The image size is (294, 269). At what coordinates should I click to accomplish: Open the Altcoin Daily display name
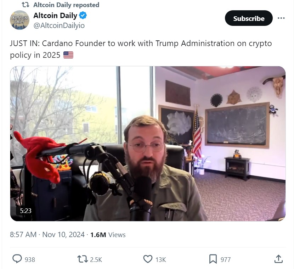tap(55, 15)
